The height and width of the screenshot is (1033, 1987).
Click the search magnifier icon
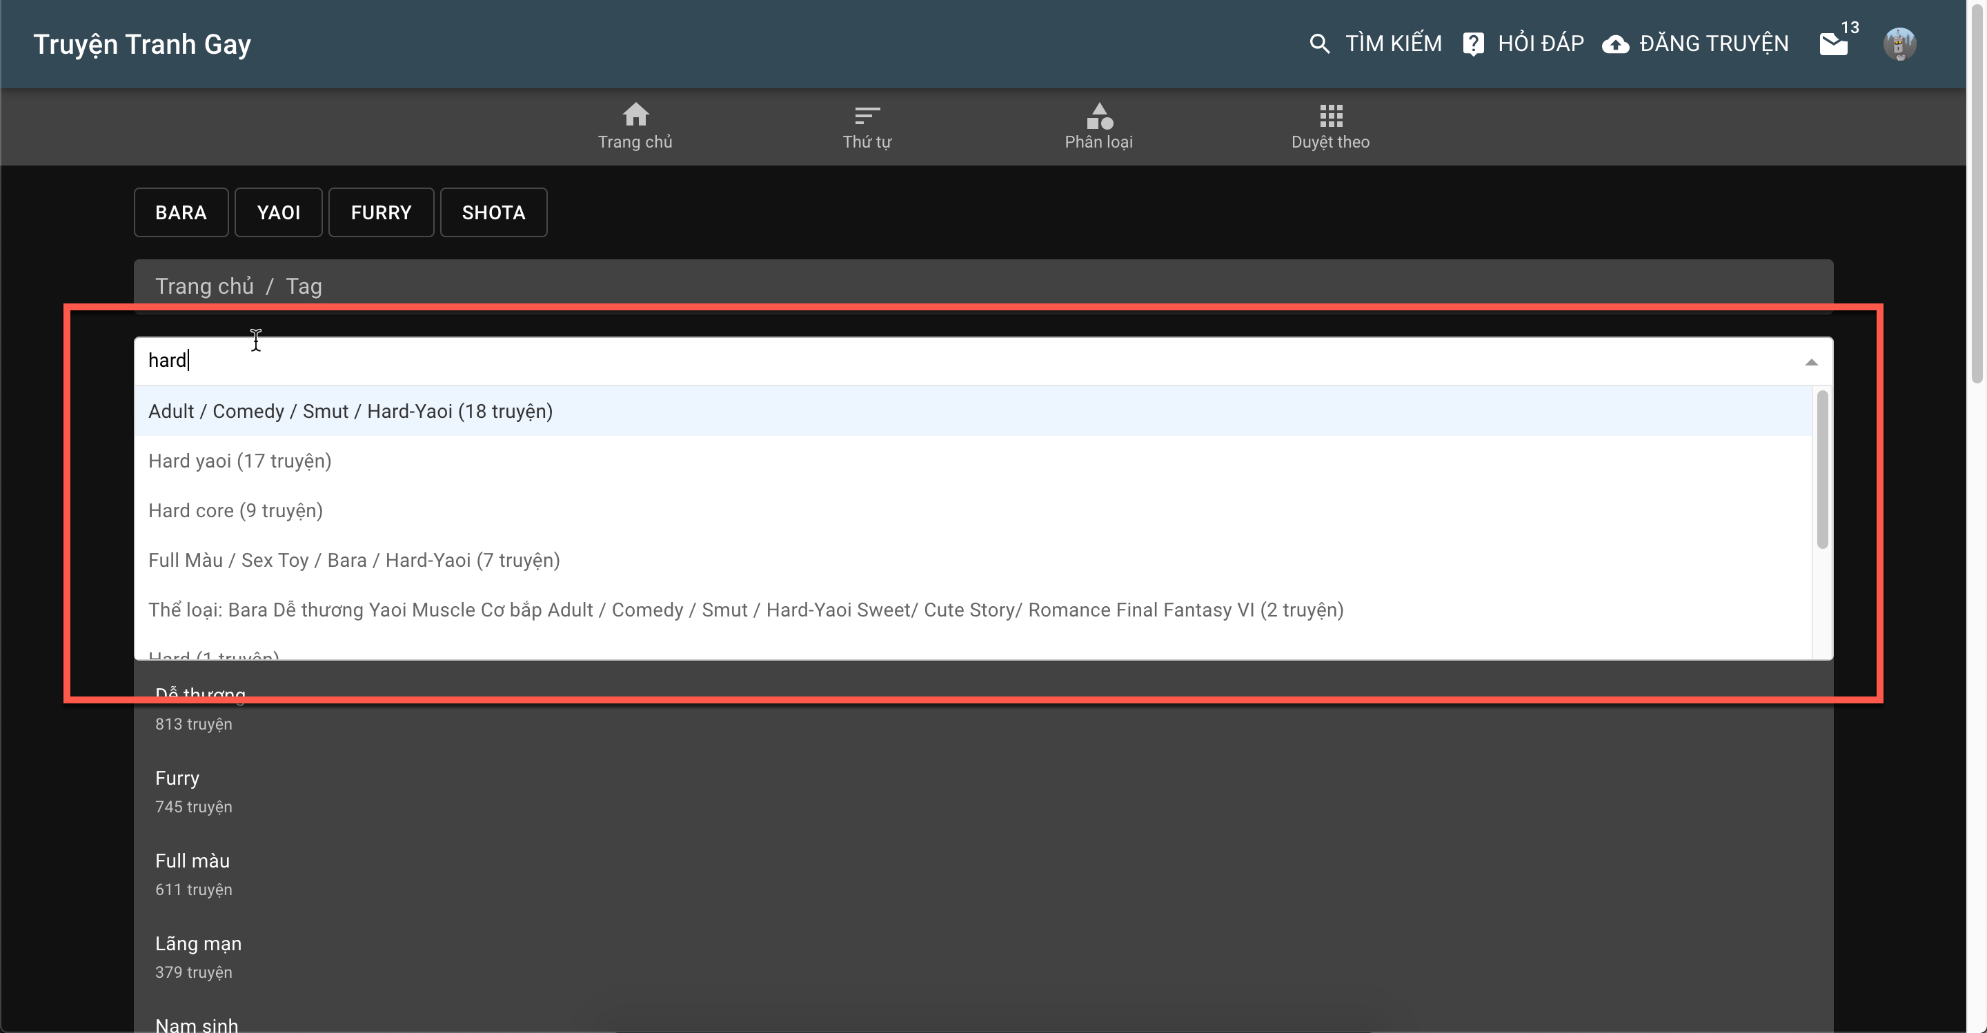[x=1319, y=44]
